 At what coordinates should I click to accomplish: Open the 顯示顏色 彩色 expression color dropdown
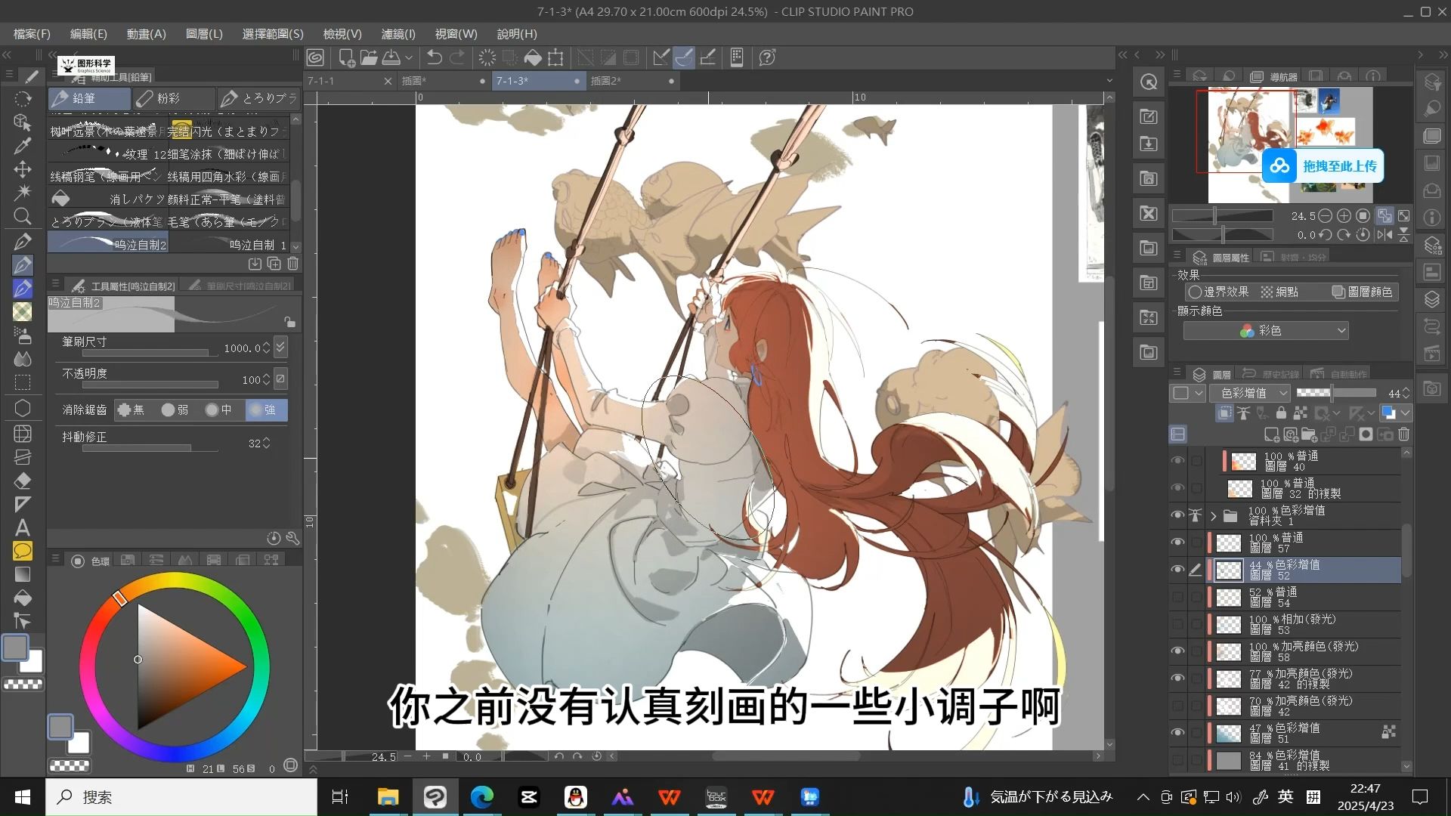pyautogui.click(x=1266, y=331)
